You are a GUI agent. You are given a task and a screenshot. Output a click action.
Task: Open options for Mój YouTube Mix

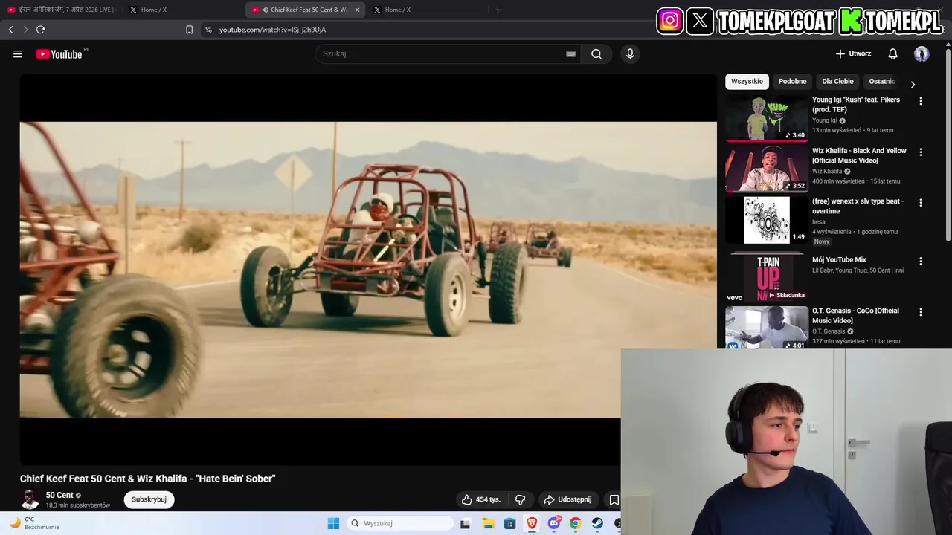(x=920, y=262)
